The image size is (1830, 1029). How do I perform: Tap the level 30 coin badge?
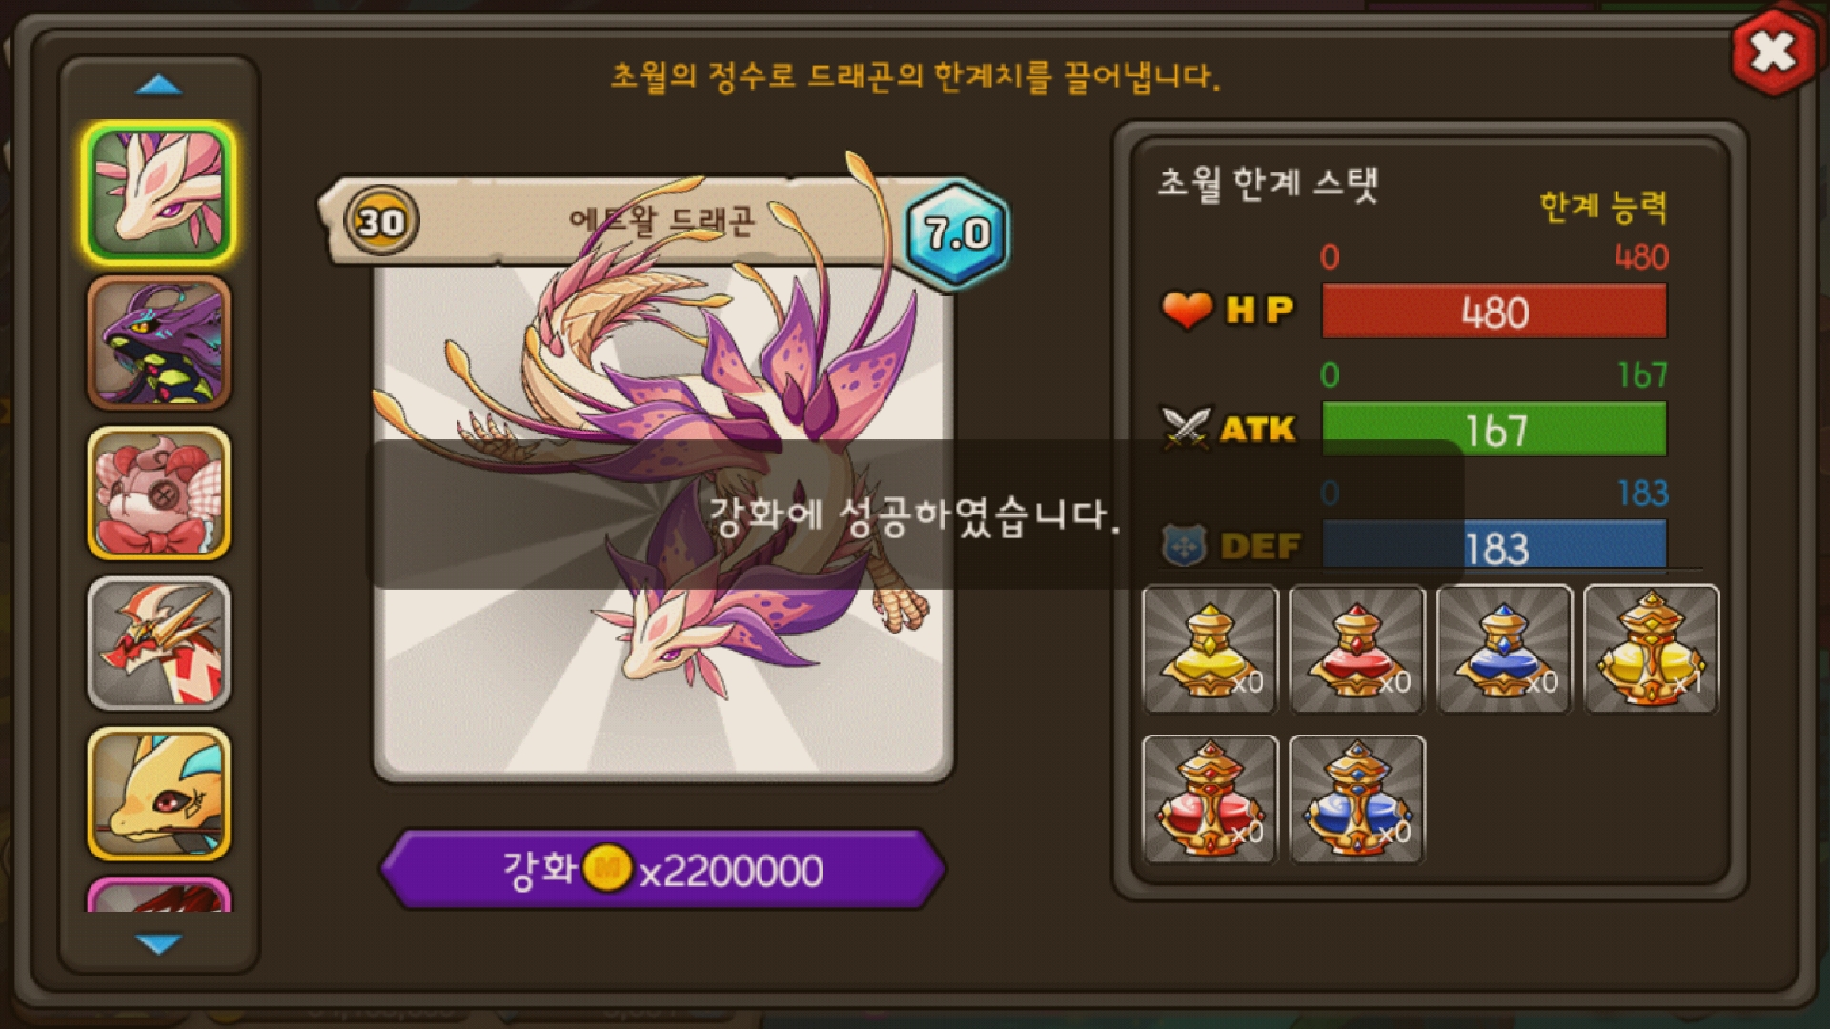(381, 222)
